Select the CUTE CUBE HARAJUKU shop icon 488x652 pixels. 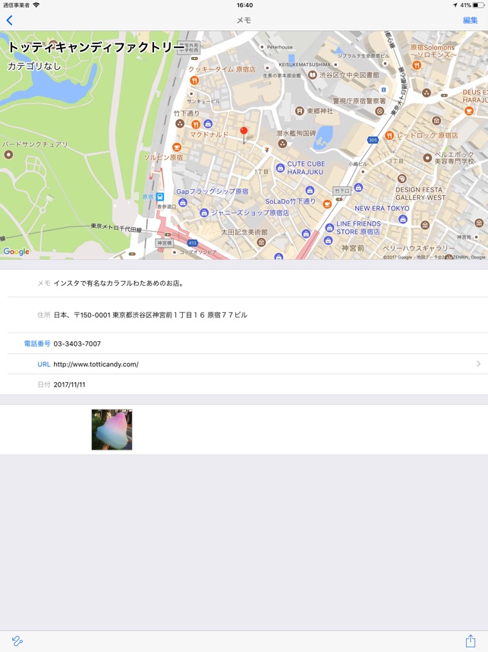[x=280, y=168]
